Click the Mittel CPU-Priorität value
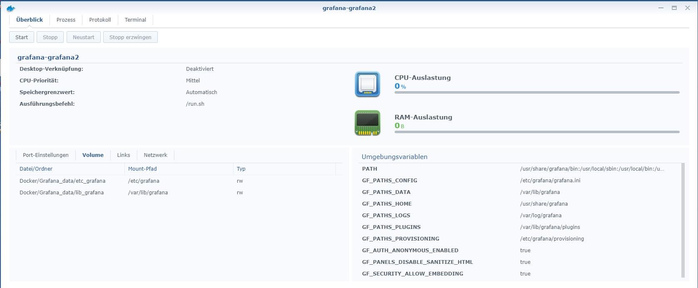This screenshot has height=288, width=698. click(x=193, y=80)
